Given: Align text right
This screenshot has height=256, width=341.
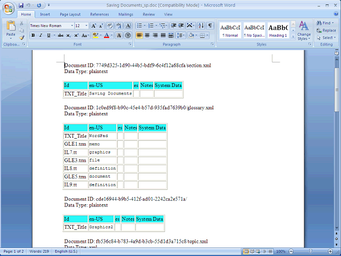Looking at the screenshot, I should pyautogui.click(x=155, y=35).
